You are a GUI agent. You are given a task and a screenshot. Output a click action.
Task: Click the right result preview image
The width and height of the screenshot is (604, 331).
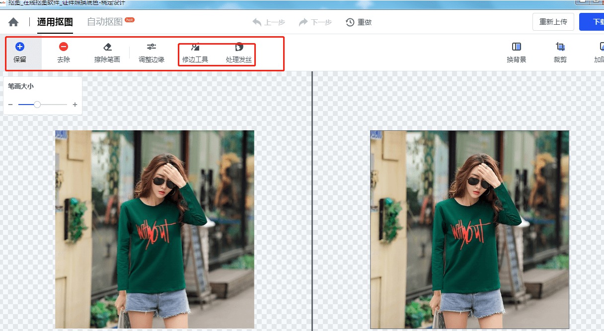coord(469,229)
